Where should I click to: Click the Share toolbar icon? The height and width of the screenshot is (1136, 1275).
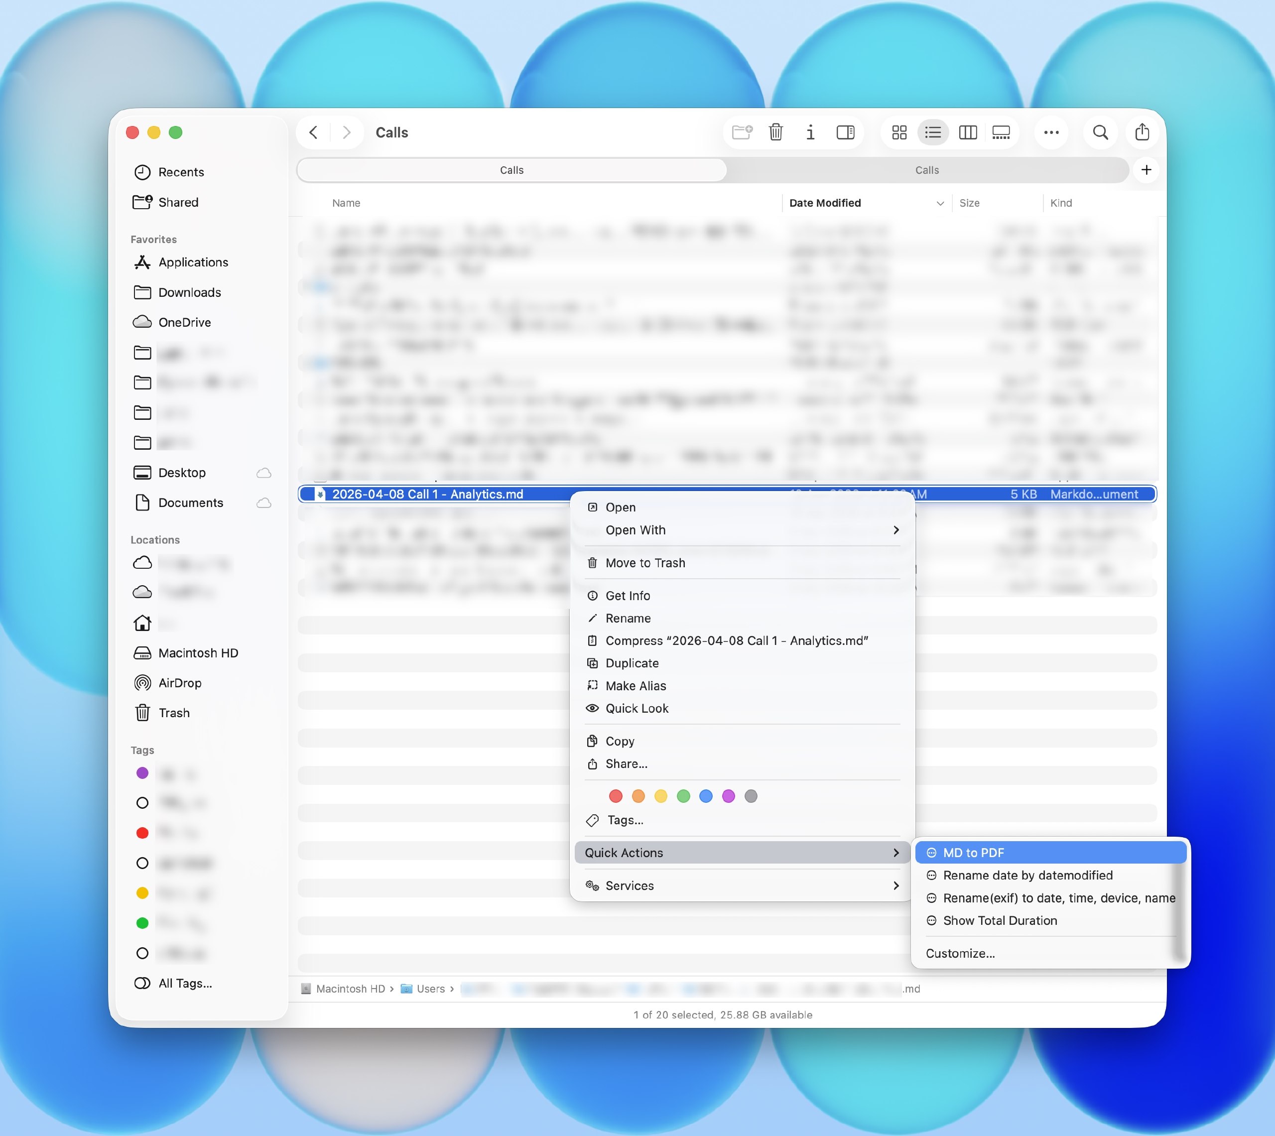[1142, 132]
